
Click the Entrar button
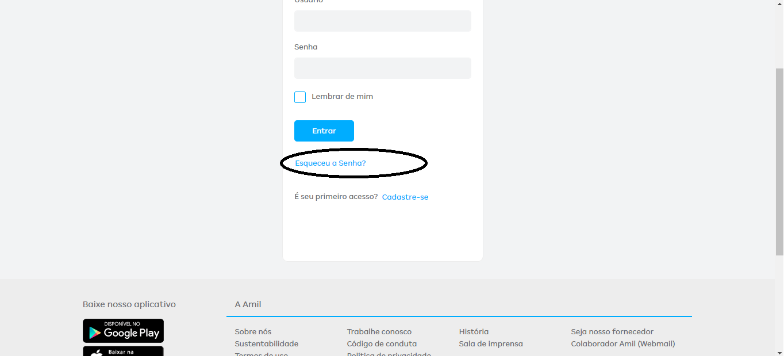click(324, 131)
